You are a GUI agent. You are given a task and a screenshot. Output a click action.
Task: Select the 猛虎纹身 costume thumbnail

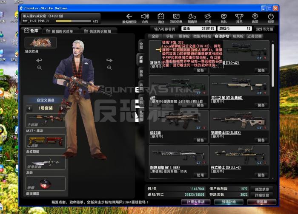click(41, 42)
